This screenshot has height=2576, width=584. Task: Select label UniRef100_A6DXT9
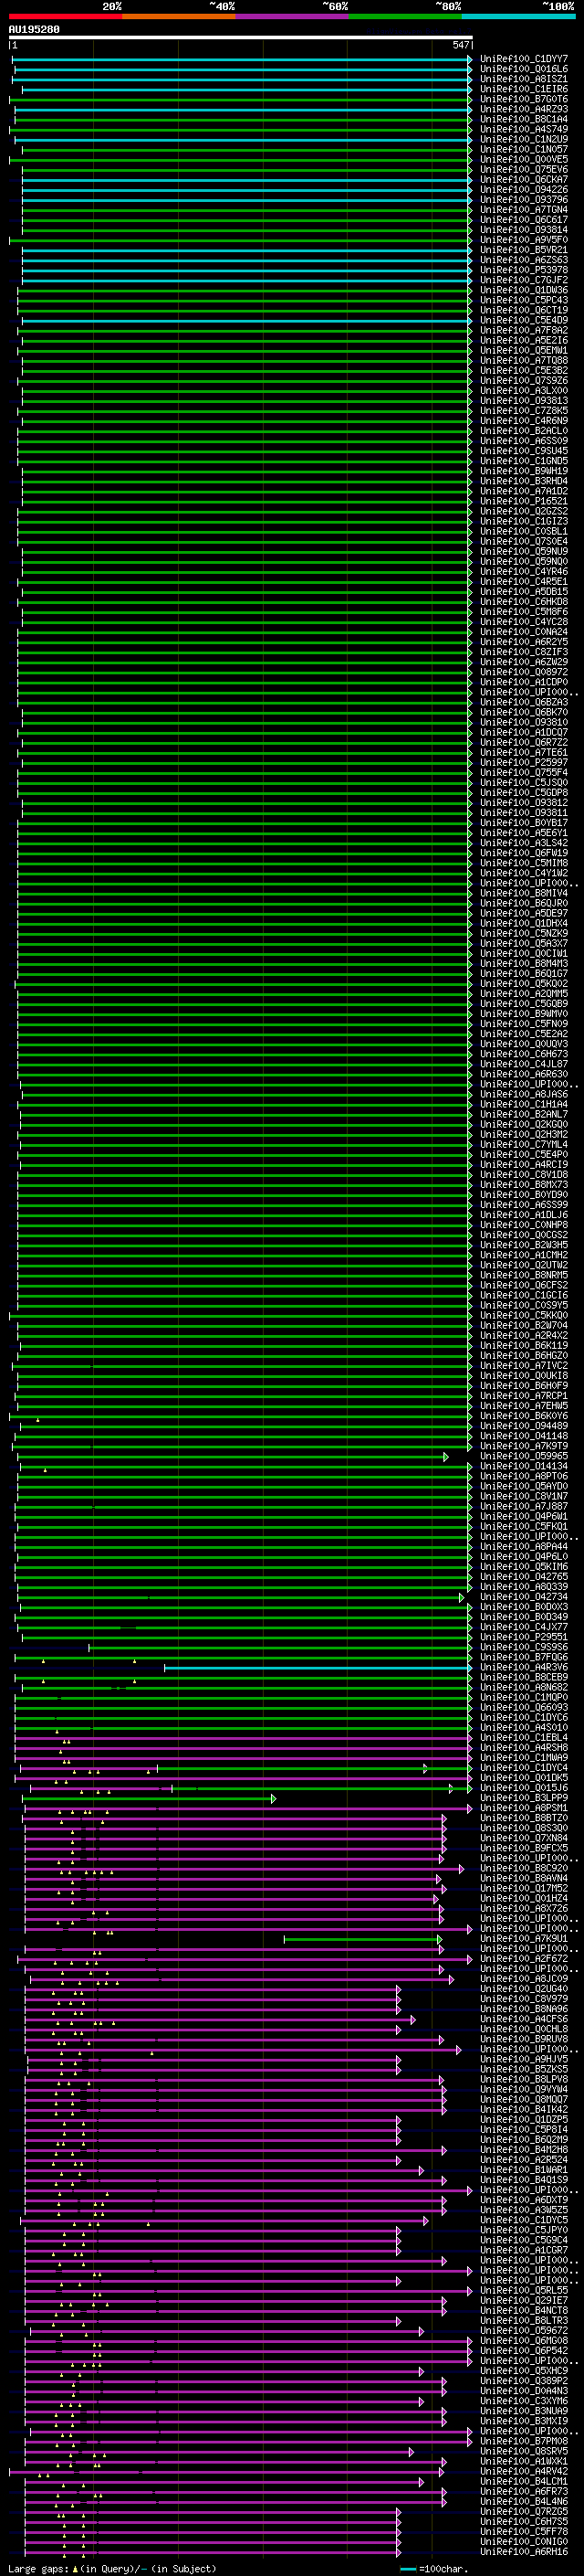point(524,2200)
